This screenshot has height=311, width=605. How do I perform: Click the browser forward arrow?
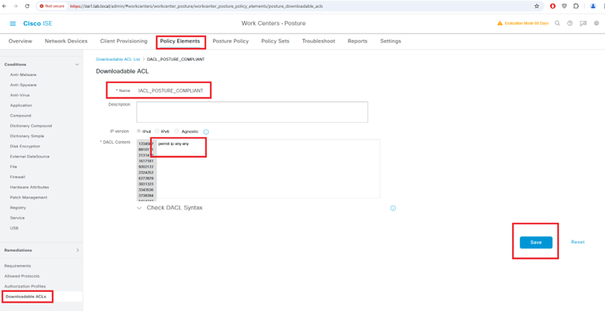coord(15,6)
